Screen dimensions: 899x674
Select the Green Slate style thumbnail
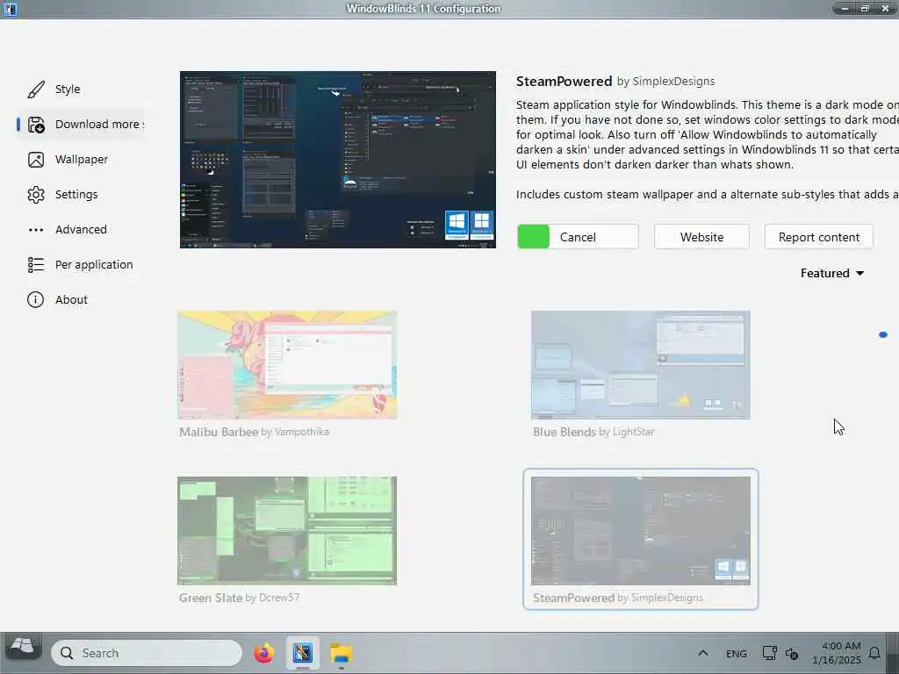pyautogui.click(x=287, y=531)
